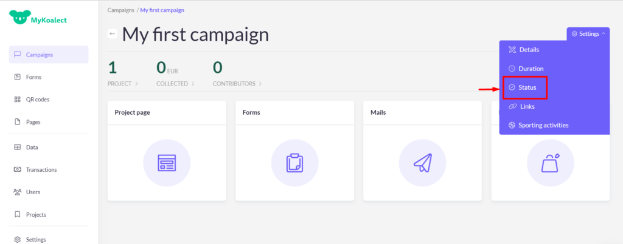
Task: Choose Details in the Settings menu
Action: click(x=529, y=50)
